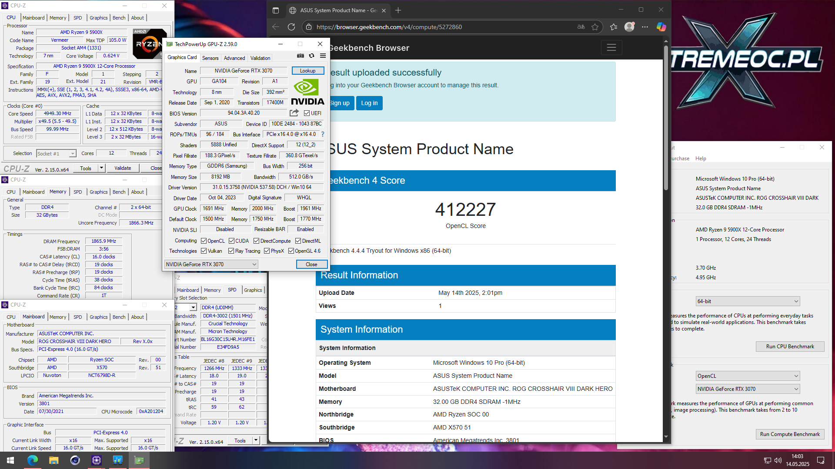Open Microsoft Edge from the taskbar

(x=32, y=460)
